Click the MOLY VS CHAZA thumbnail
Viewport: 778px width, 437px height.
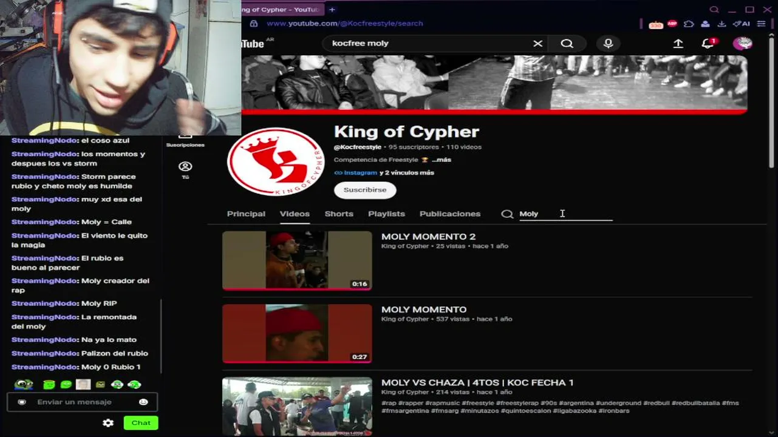(x=297, y=407)
